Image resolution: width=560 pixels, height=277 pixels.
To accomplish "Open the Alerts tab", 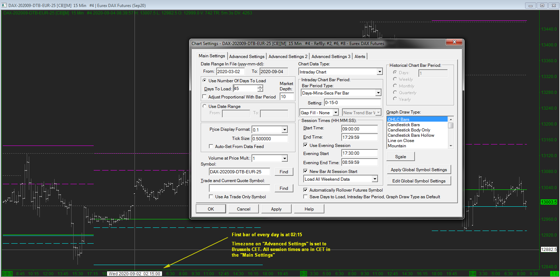I will 360,57.
